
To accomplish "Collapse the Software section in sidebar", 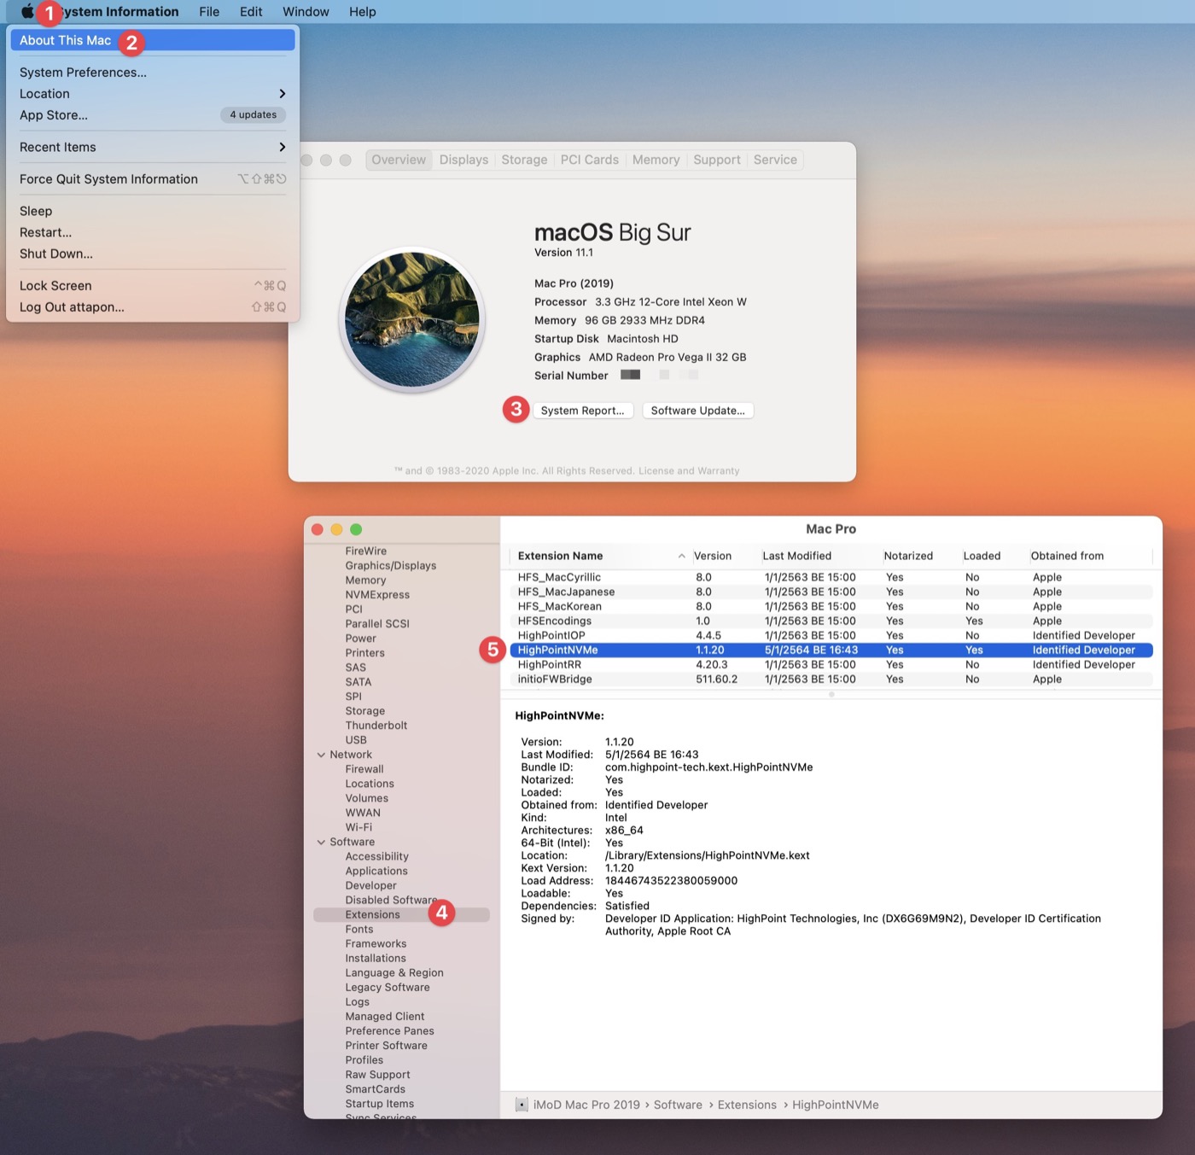I will [x=322, y=842].
